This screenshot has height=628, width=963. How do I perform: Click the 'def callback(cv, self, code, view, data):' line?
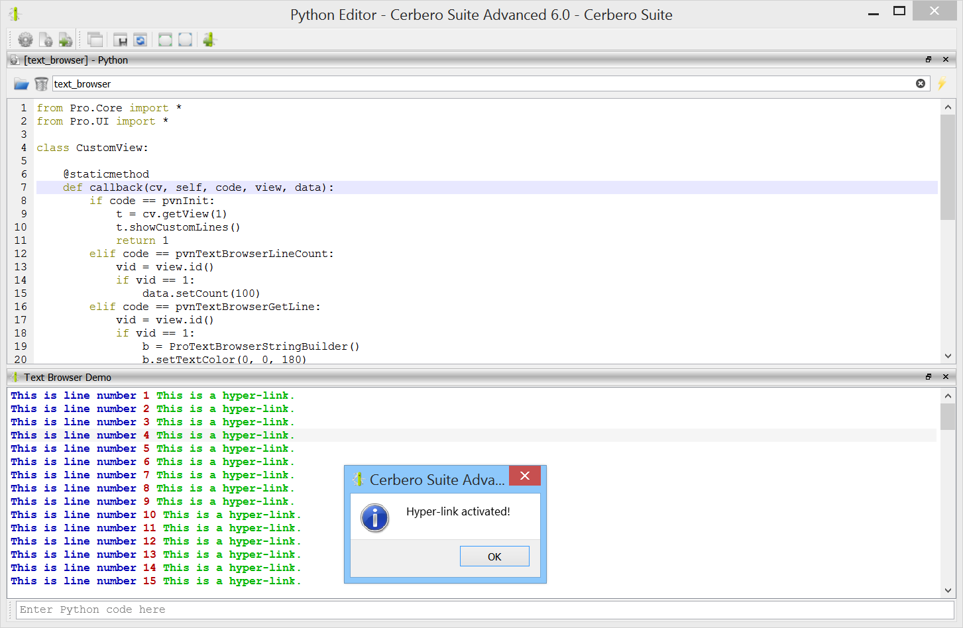click(x=199, y=187)
